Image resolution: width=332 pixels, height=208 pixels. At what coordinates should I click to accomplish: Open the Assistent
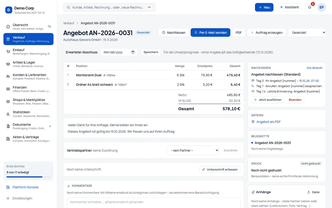(289, 7)
